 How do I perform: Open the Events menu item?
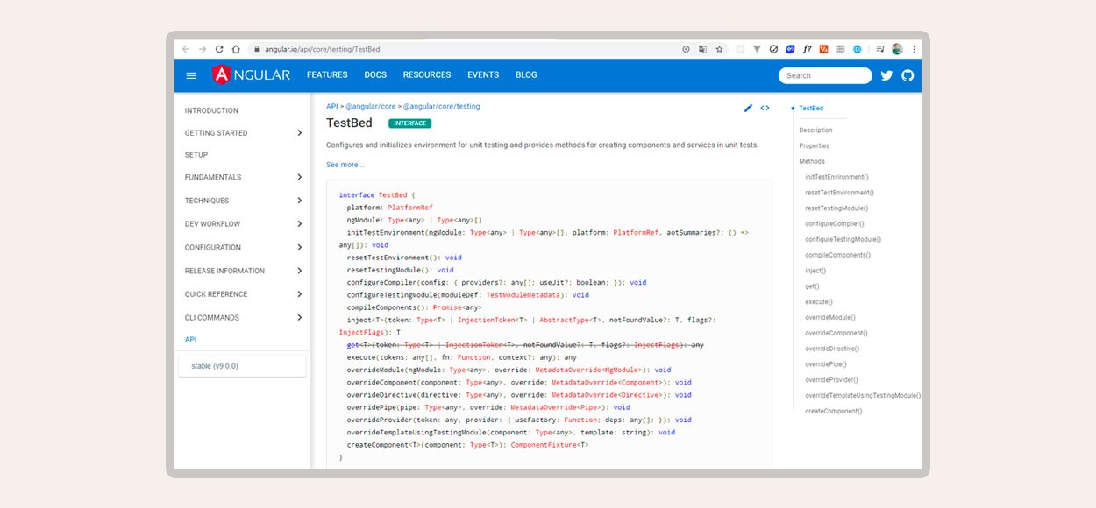(x=483, y=75)
